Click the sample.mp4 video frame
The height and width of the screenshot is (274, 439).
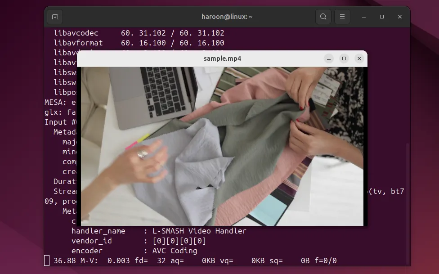pos(222,146)
